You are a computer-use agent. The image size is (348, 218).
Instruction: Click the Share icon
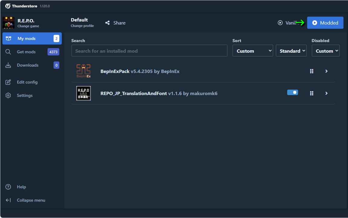pyautogui.click(x=107, y=23)
